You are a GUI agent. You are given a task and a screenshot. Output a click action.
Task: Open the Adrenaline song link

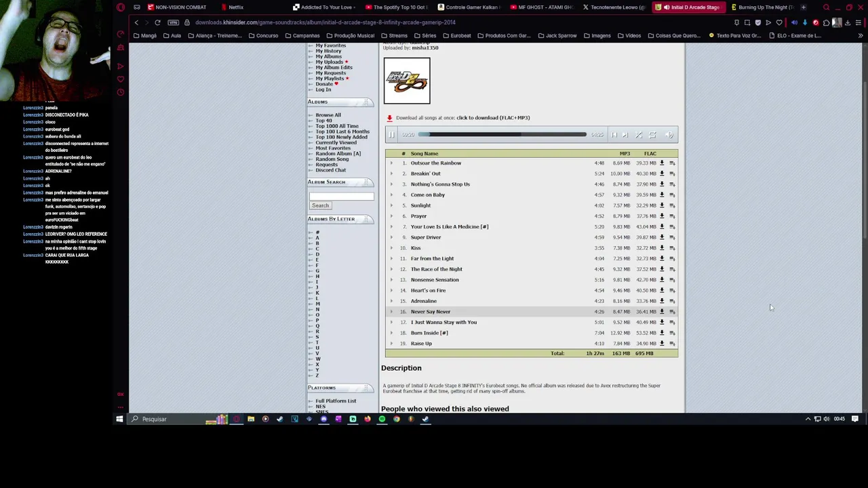point(423,301)
